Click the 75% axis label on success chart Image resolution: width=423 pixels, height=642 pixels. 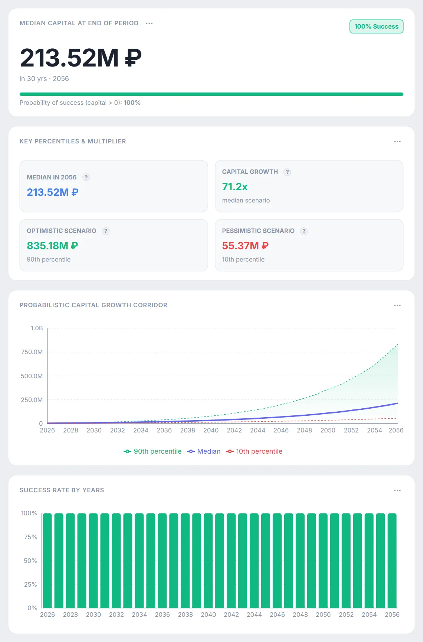(x=30, y=537)
